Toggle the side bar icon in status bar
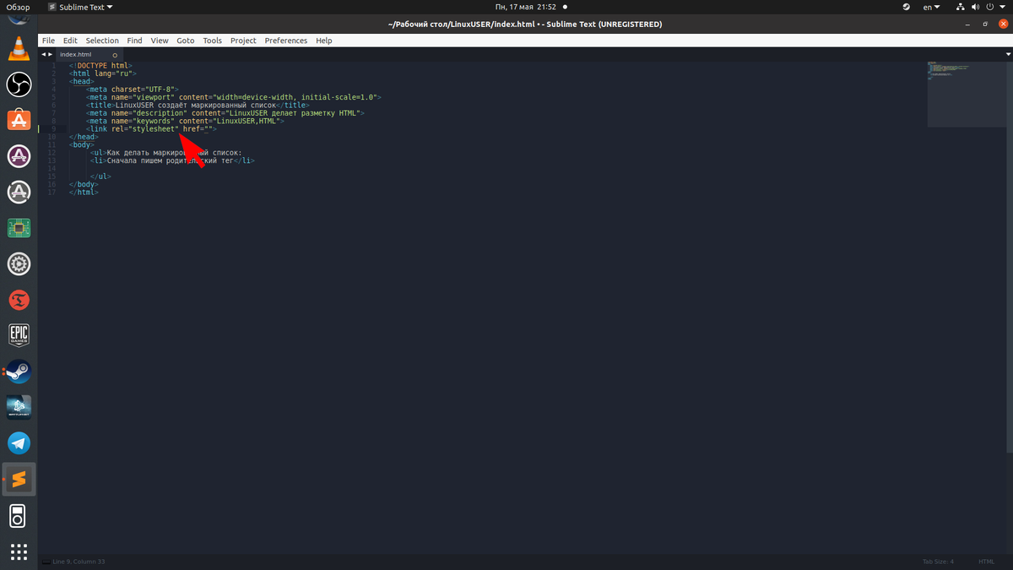1013x570 pixels. click(x=45, y=562)
